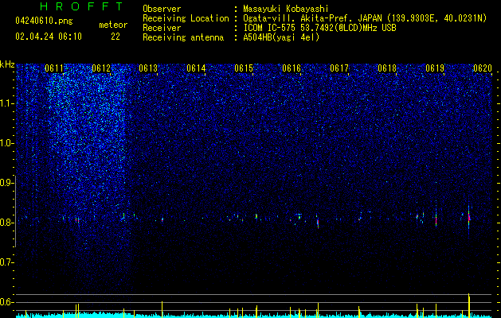The height and width of the screenshot is (318, 501).
Task: Click the HROFFT title text
Action: [x=81, y=6]
